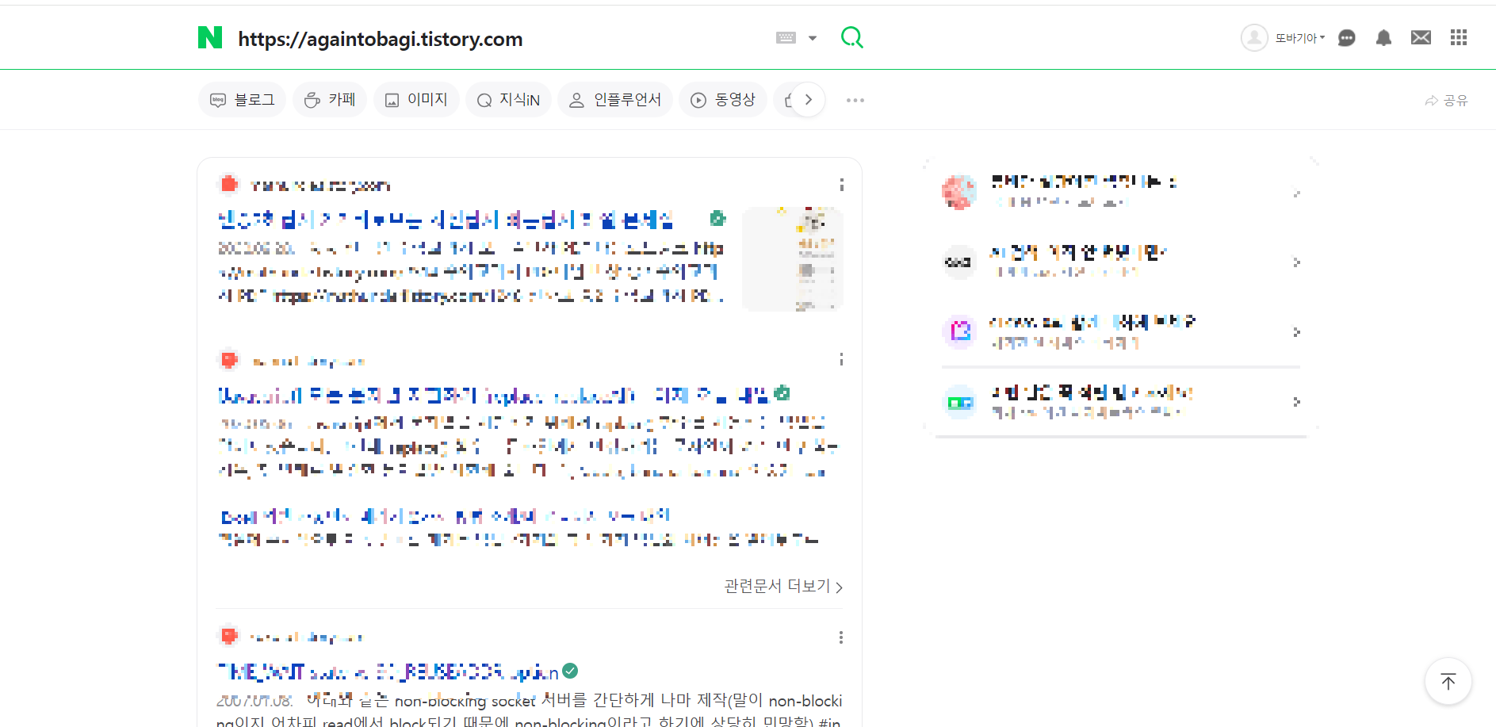Click the 관련문서 더보기 link

tap(782, 586)
